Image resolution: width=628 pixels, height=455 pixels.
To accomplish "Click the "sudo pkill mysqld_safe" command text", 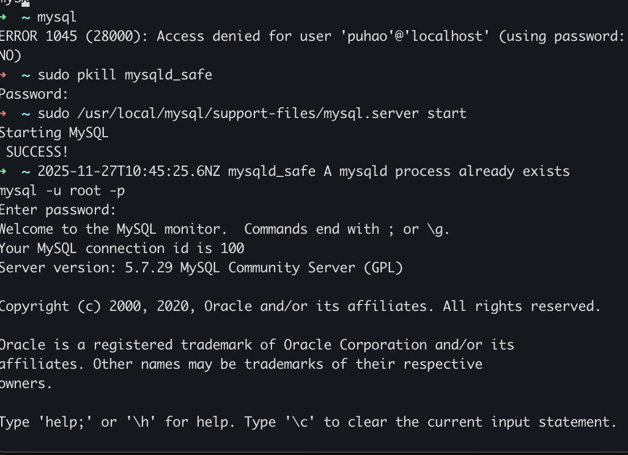I will click(125, 74).
